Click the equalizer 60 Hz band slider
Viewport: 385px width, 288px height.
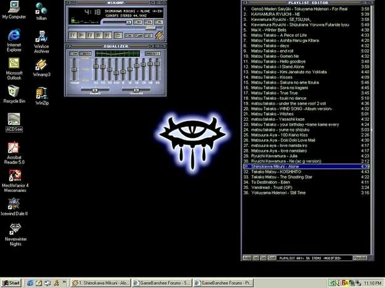pyautogui.click(x=96, y=70)
